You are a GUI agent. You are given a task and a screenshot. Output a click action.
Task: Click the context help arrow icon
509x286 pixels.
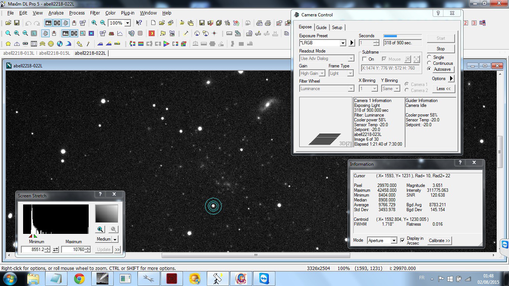coord(139,23)
